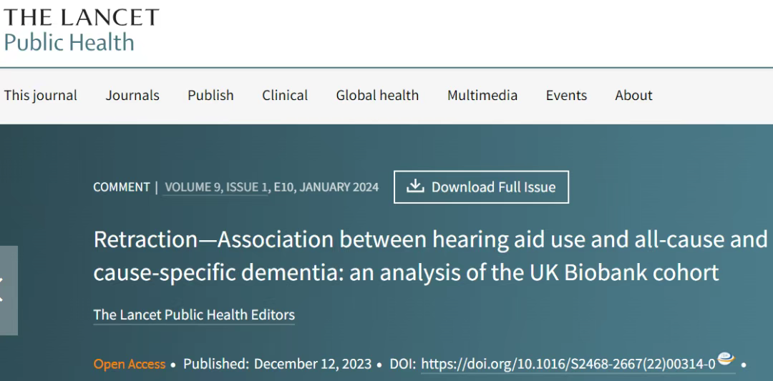773x381 pixels.
Task: Select the About navigation item
Action: point(633,95)
